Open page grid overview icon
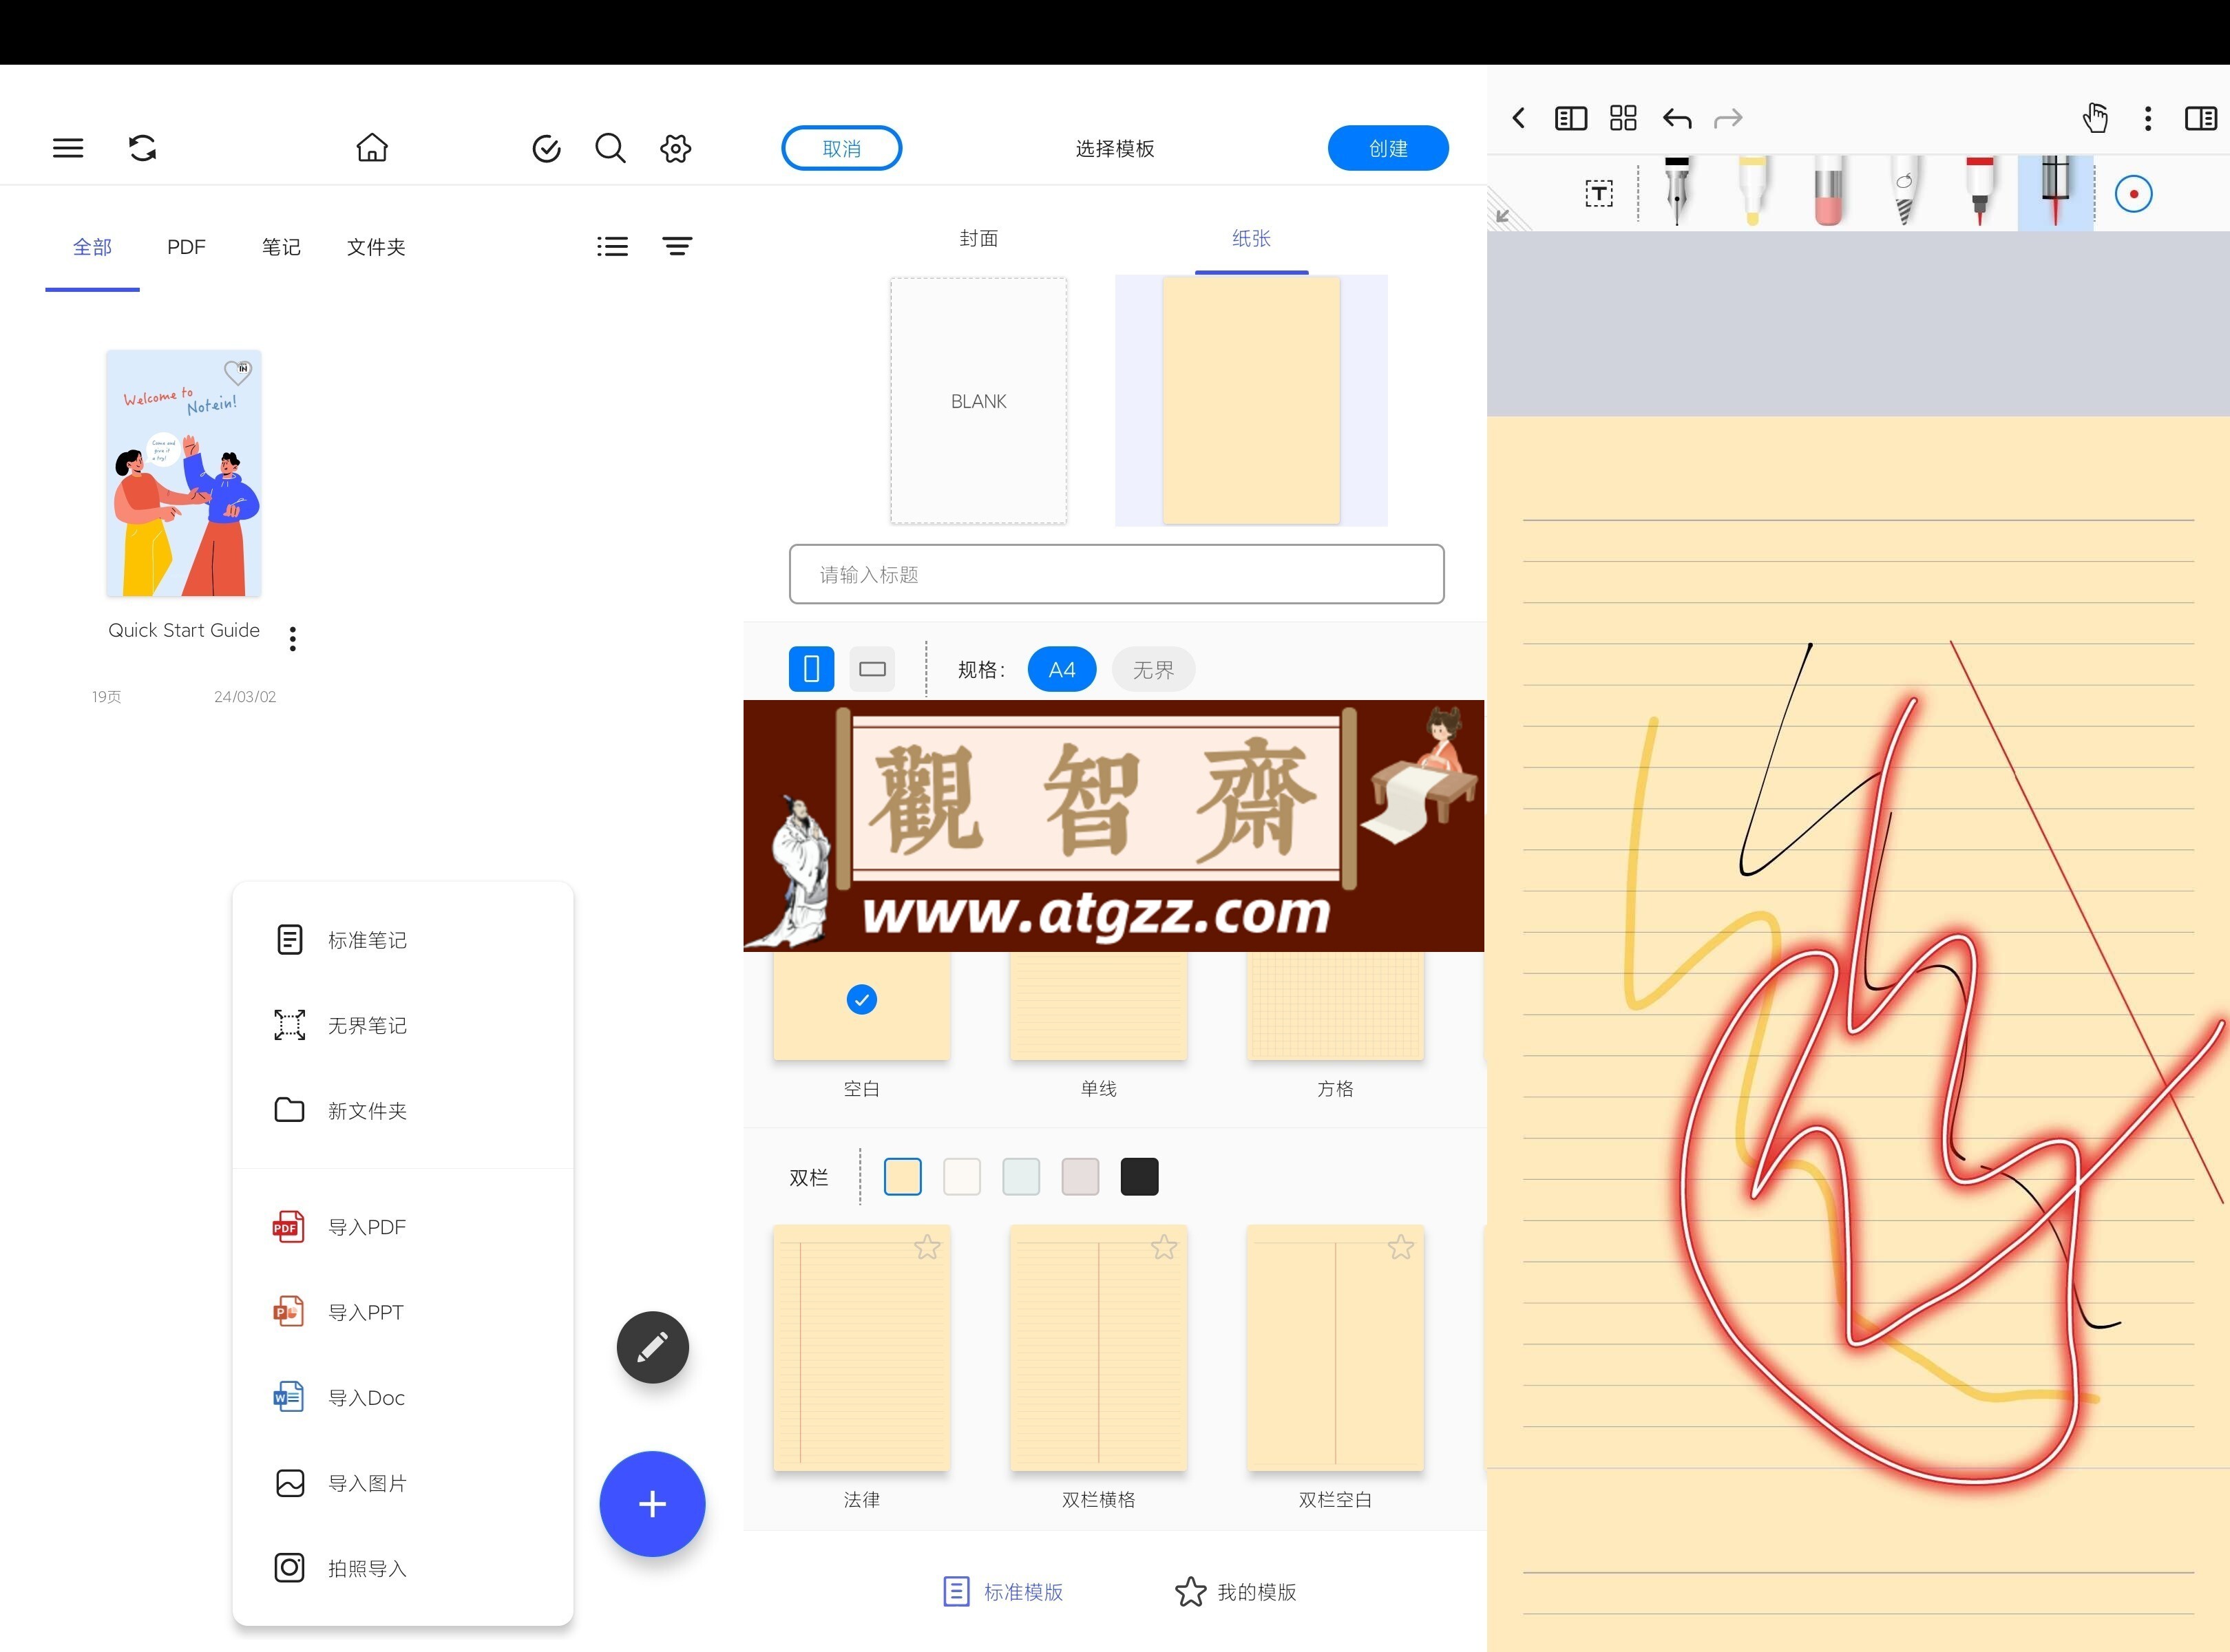 [1623, 118]
